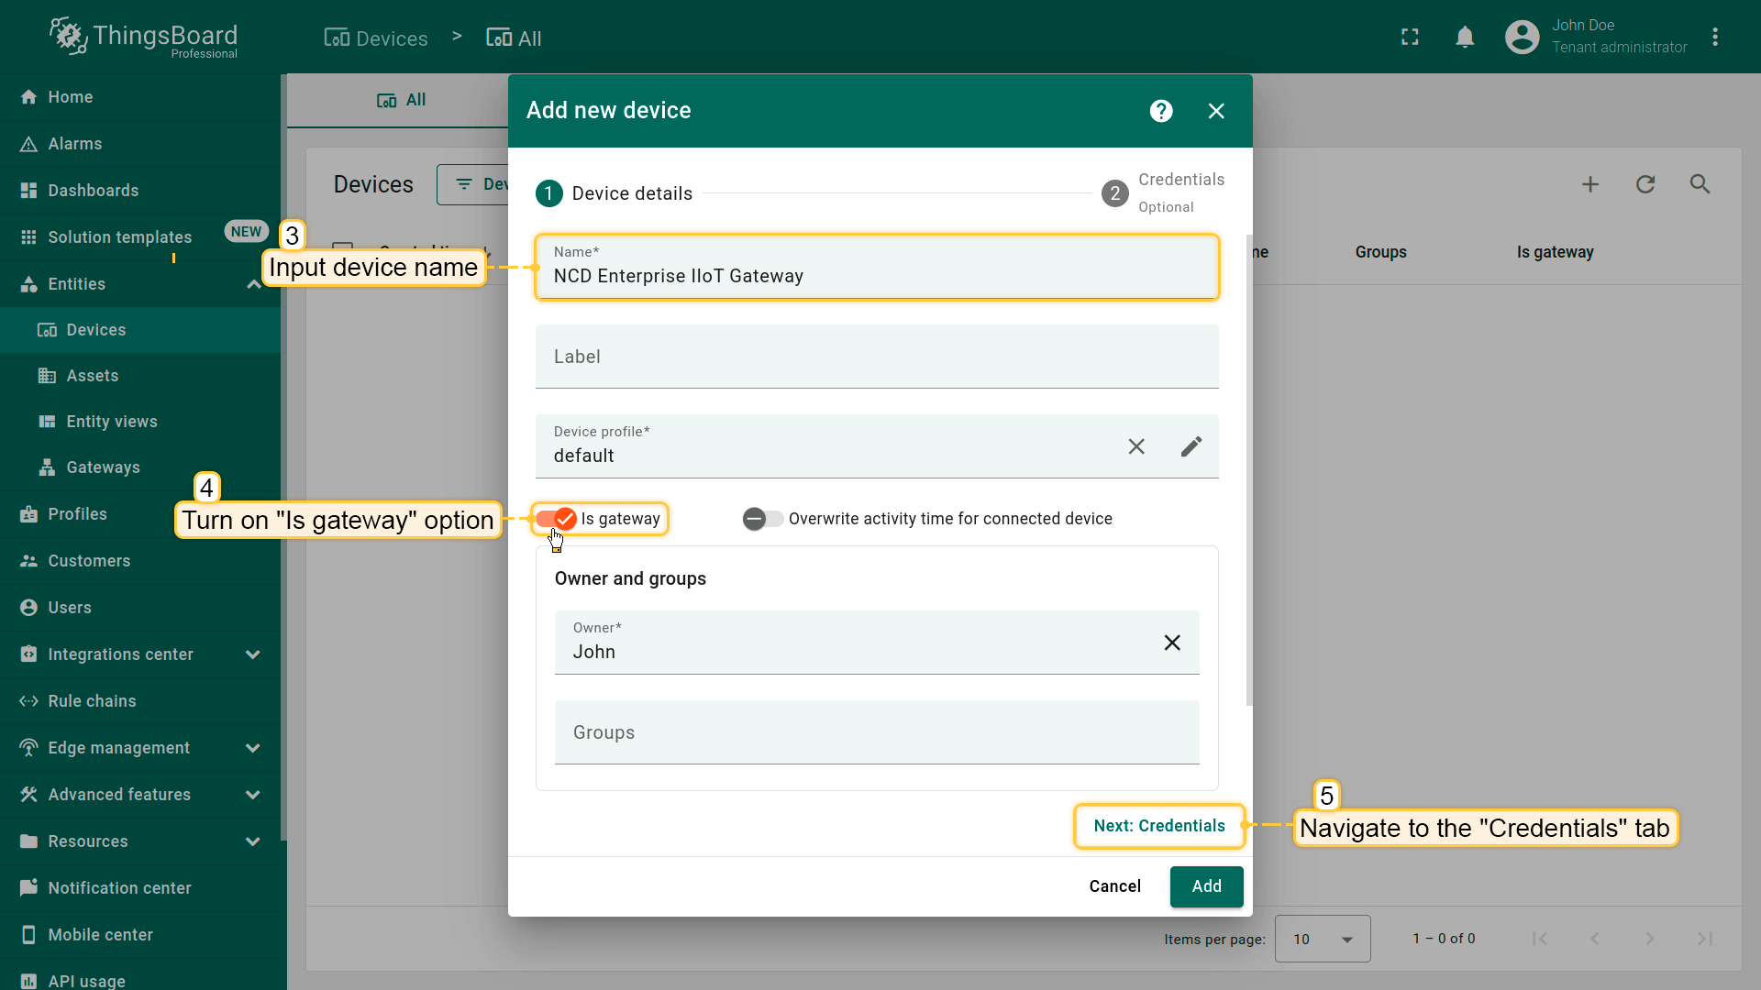The height and width of the screenshot is (990, 1761).
Task: Click the search devices magnifier icon
Action: (x=1700, y=184)
